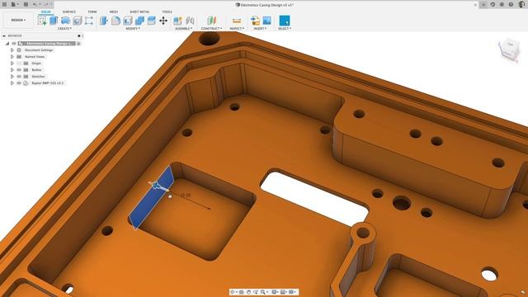Image resolution: width=528 pixels, height=297 pixels.
Task: Select the Offset Plane construct tool
Action: (211, 21)
